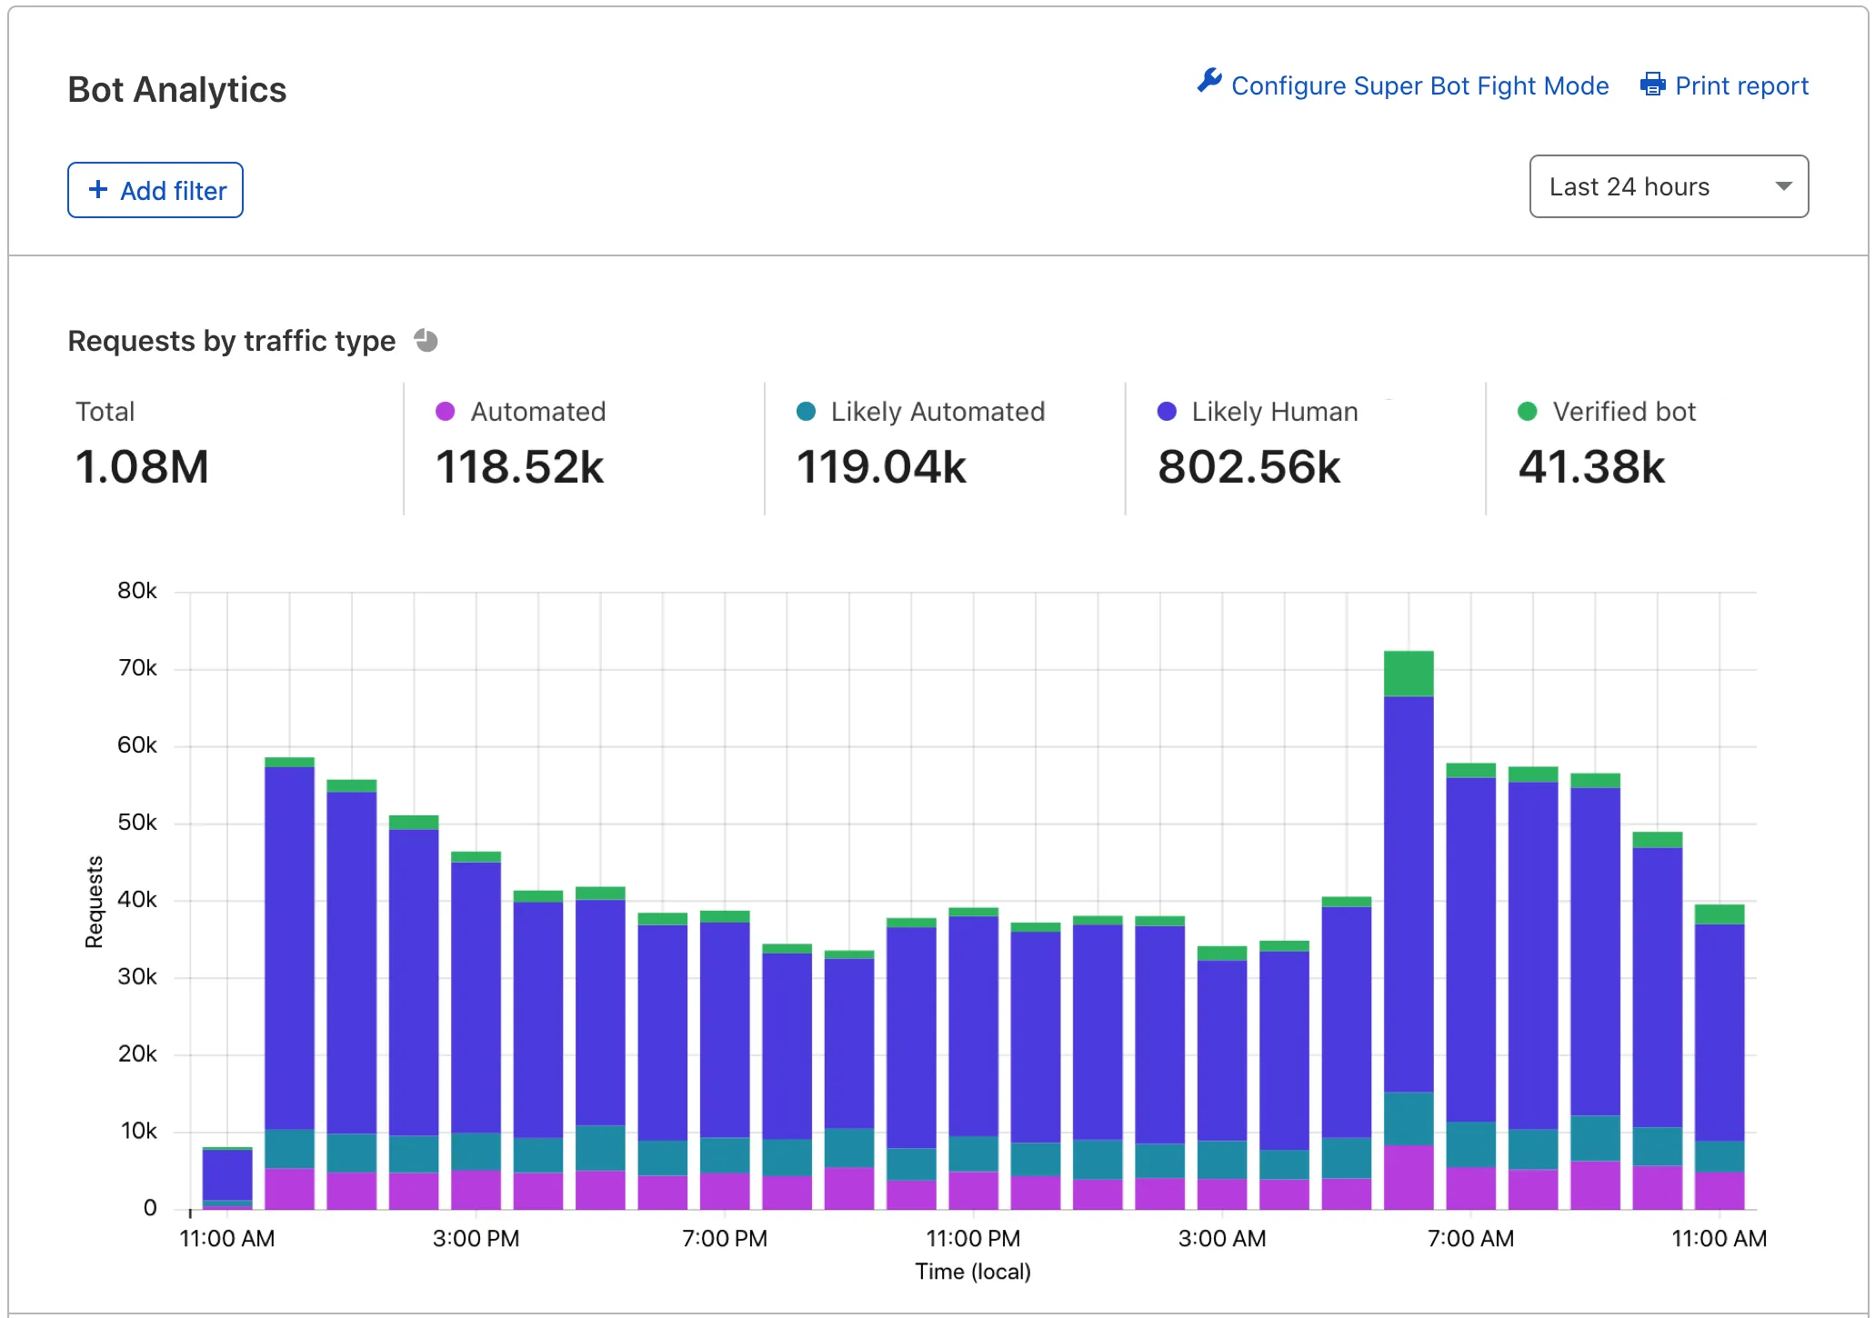Image resolution: width=1875 pixels, height=1318 pixels.
Task: Click the tall 7:00 AM traffic spike bar
Action: pos(1409,909)
